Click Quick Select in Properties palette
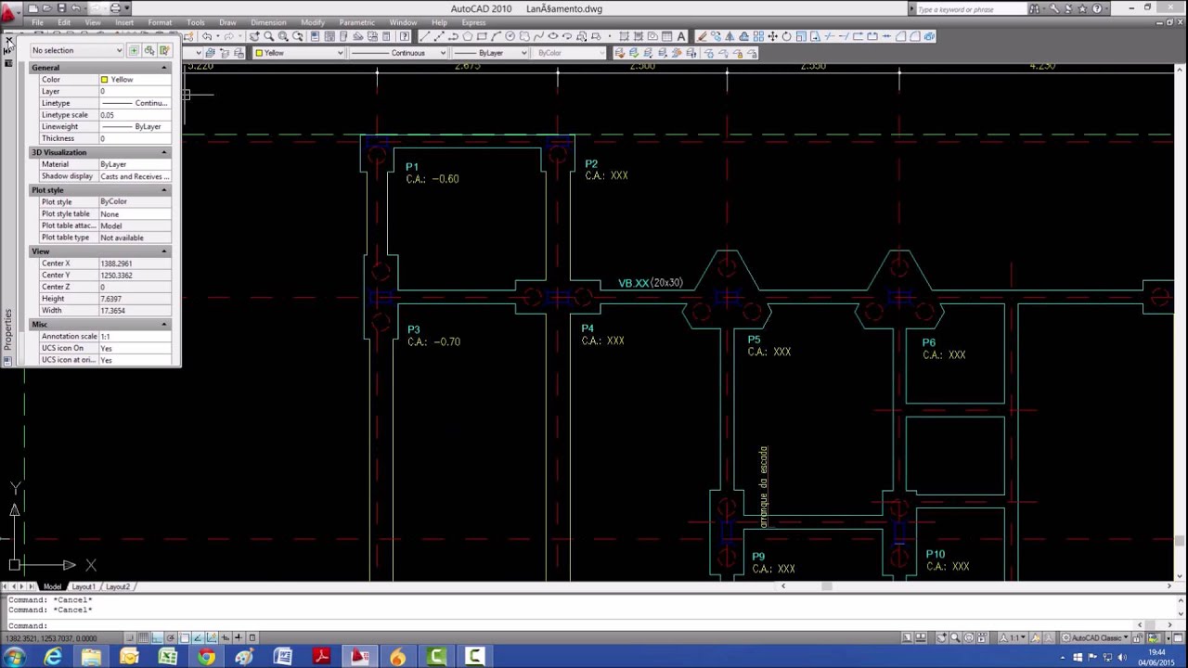 pyautogui.click(x=163, y=50)
